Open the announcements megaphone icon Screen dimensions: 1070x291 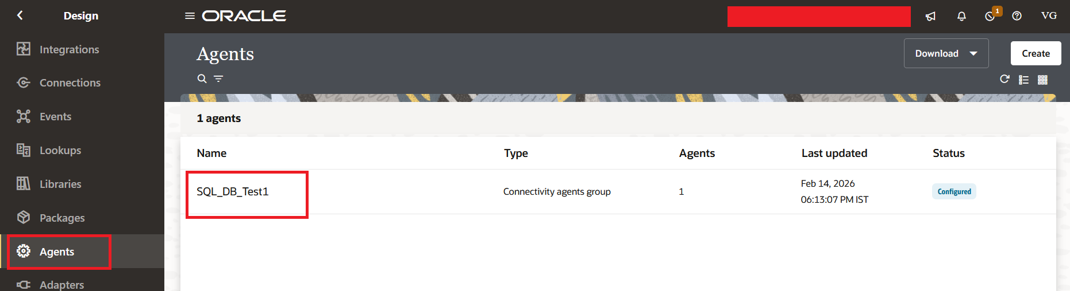click(x=930, y=16)
